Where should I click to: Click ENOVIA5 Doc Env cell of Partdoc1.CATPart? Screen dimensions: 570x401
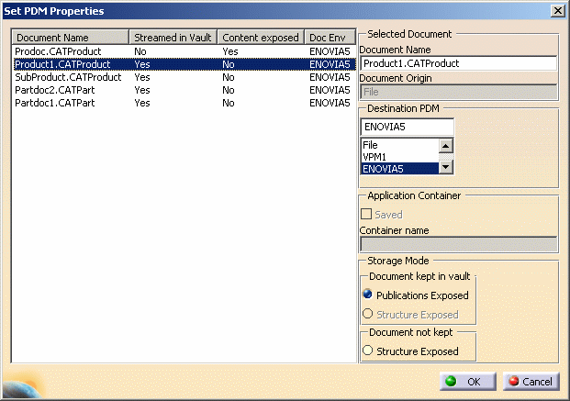[330, 103]
